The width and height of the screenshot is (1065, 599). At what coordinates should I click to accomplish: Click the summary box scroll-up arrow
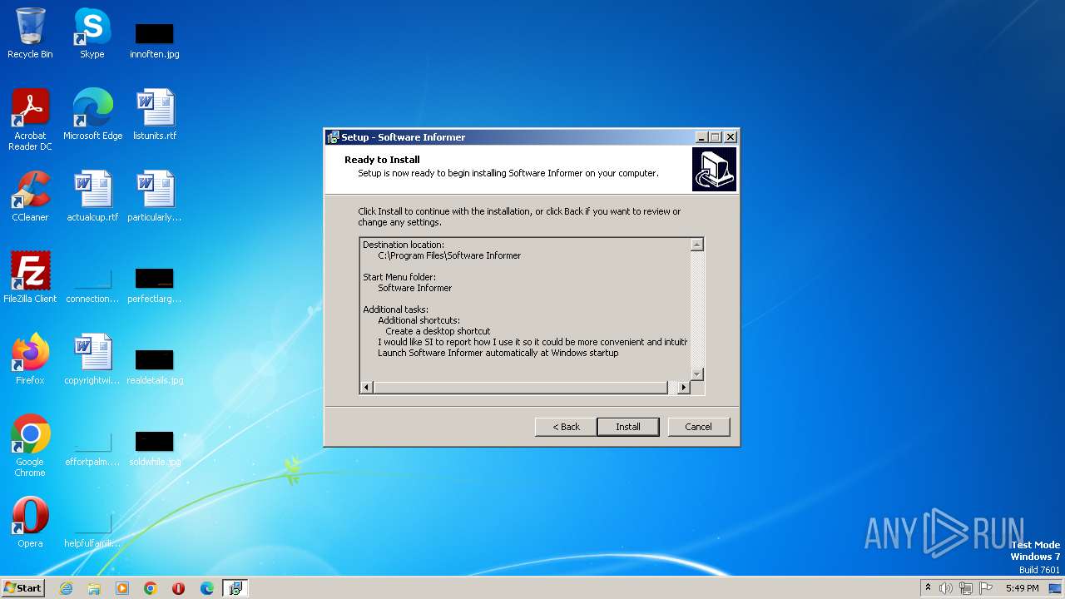697,245
